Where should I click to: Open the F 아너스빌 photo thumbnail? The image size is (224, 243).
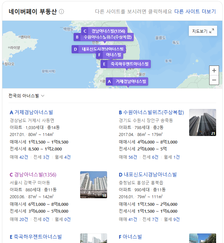203,238
